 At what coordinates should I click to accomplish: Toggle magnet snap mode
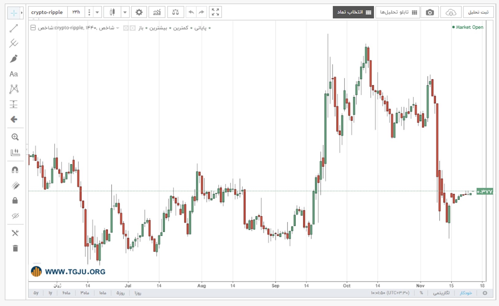pos(15,170)
